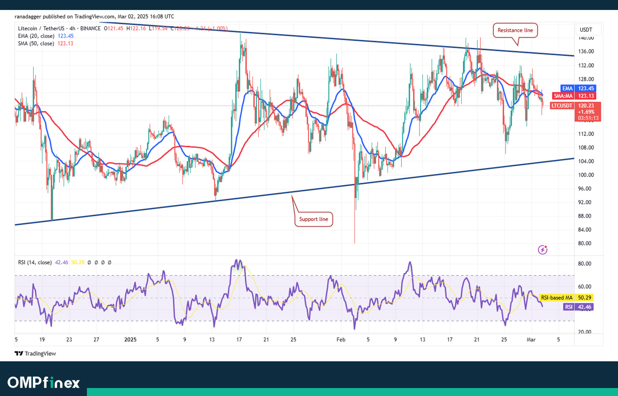Click the 100.00 price axis label
The height and width of the screenshot is (396, 618).
pyautogui.click(x=586, y=175)
